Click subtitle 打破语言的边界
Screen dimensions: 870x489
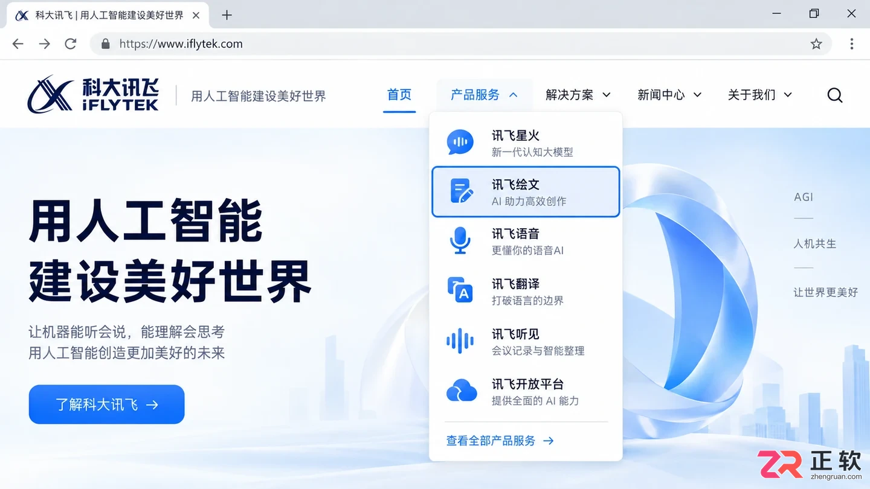527,301
